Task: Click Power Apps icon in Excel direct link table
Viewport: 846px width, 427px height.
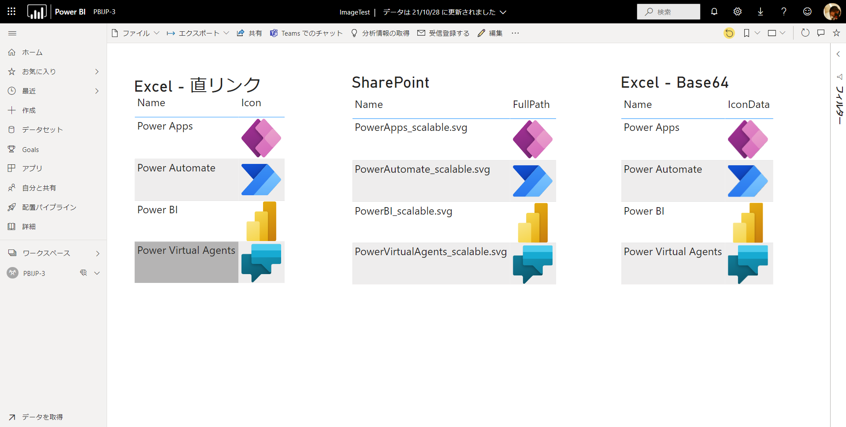Action: 261,138
